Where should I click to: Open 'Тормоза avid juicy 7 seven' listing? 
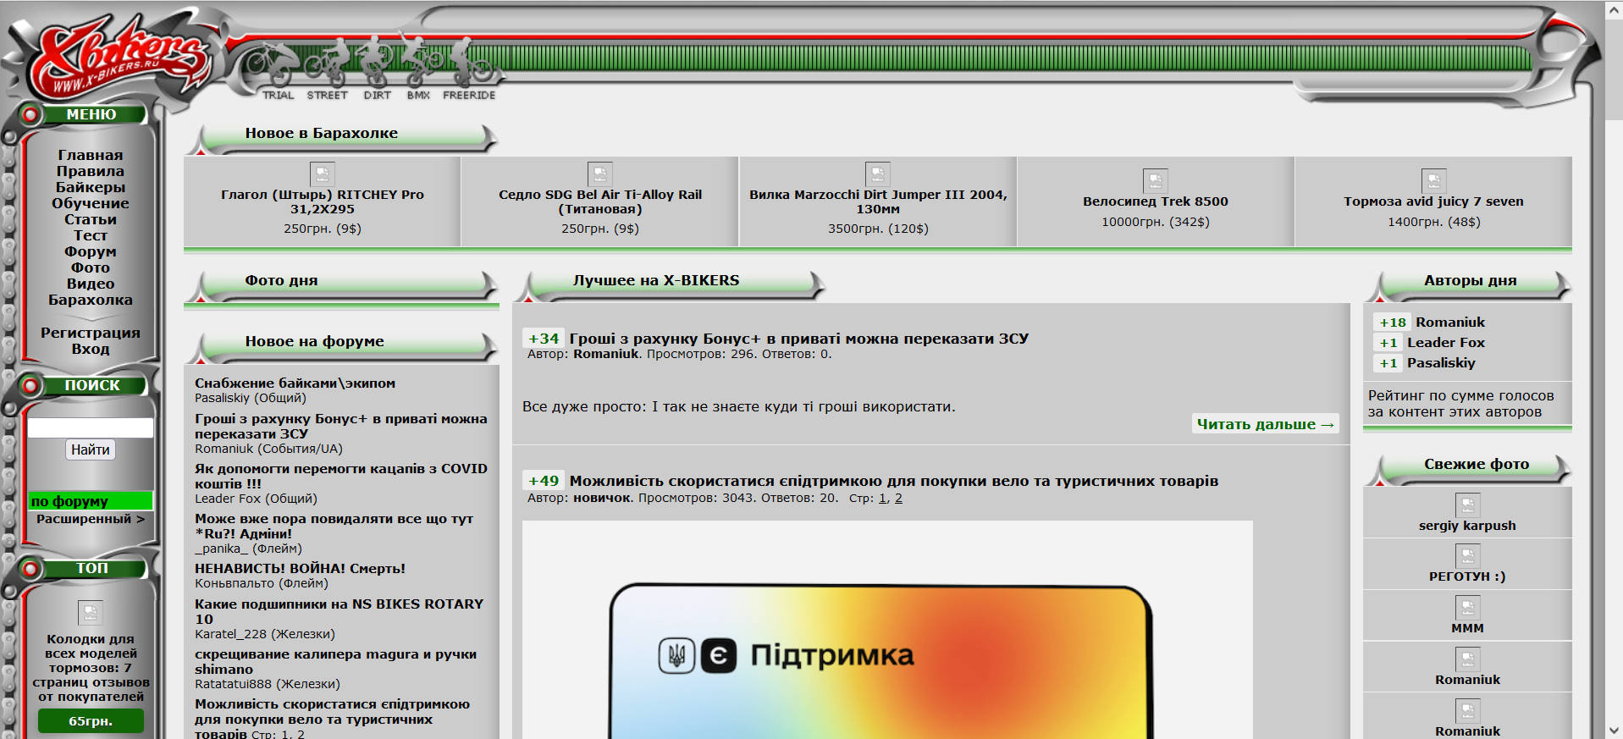click(x=1433, y=201)
